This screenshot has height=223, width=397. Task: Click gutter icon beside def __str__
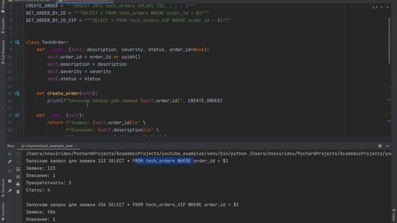pyautogui.click(x=17, y=115)
